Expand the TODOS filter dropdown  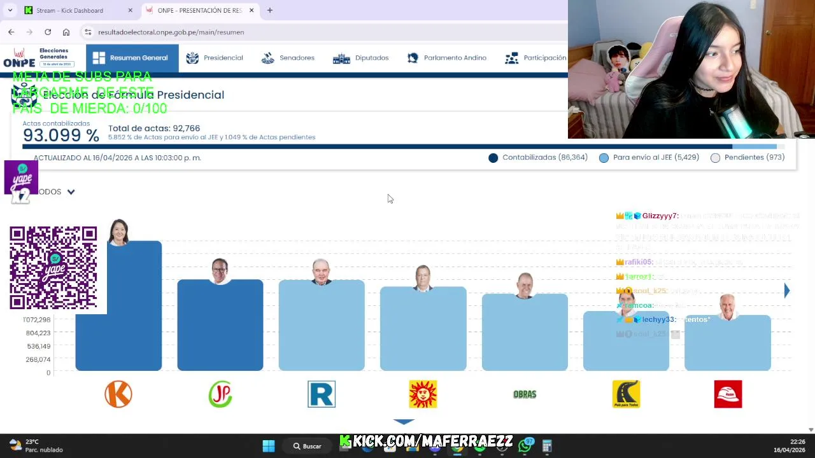pos(71,191)
